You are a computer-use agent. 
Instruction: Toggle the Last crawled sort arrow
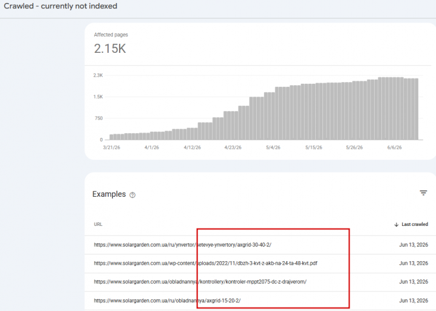point(397,225)
